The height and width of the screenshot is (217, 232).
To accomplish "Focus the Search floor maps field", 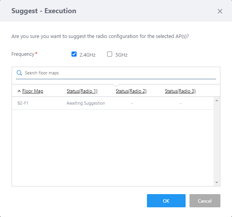I will coord(116,73).
